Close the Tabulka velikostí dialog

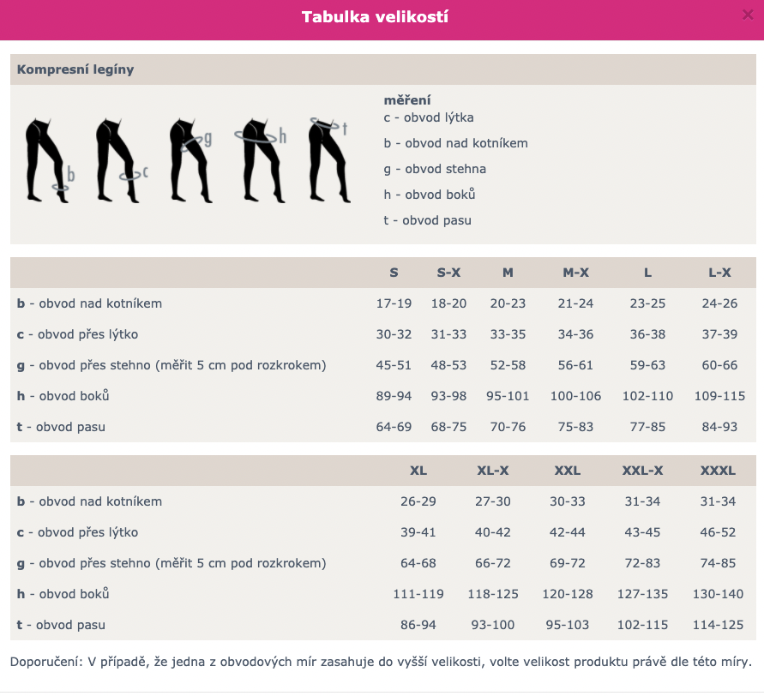click(748, 15)
